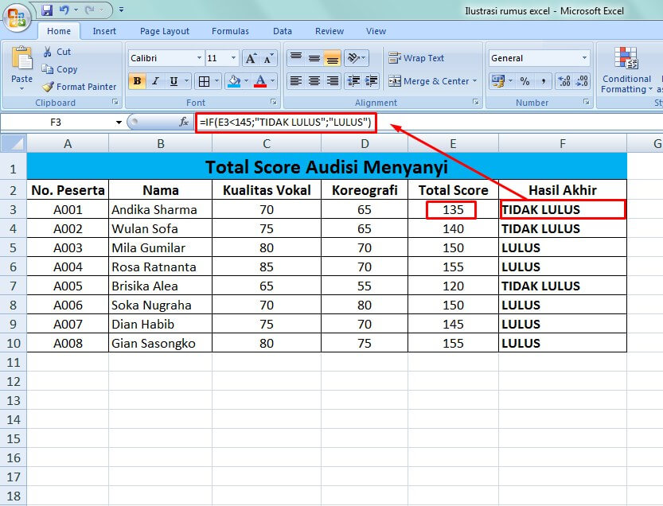The image size is (663, 506).
Task: Activate the Format Painter
Action: [69, 87]
